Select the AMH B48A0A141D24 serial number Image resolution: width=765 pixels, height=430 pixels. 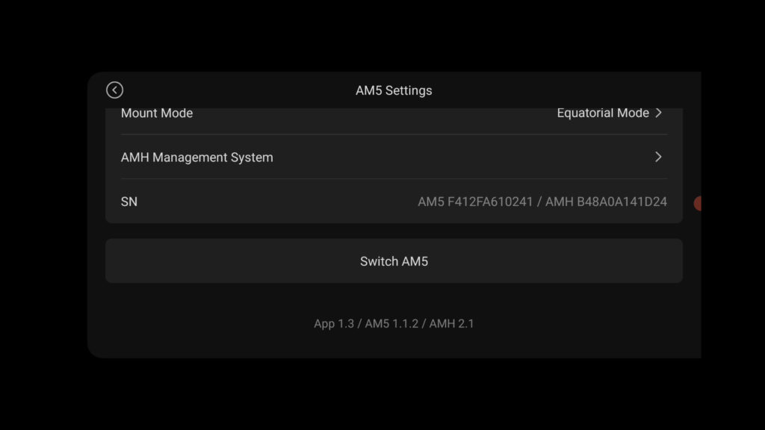(606, 202)
